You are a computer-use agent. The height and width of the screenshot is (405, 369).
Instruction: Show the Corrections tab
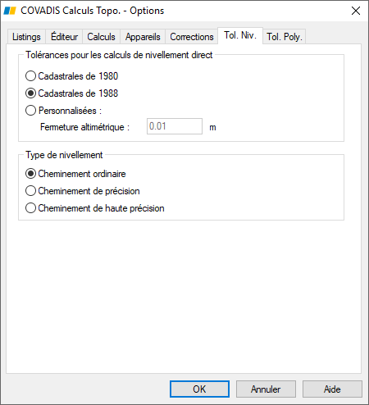click(x=192, y=37)
